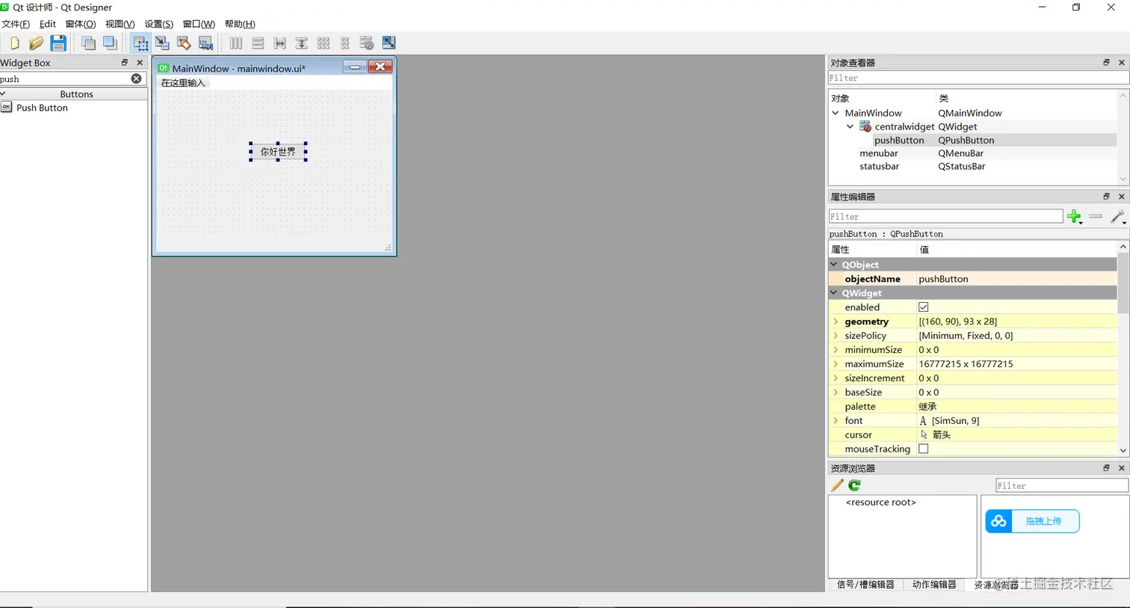1130x608 pixels.
Task: Toggle the enabled property checkbox
Action: coord(923,307)
